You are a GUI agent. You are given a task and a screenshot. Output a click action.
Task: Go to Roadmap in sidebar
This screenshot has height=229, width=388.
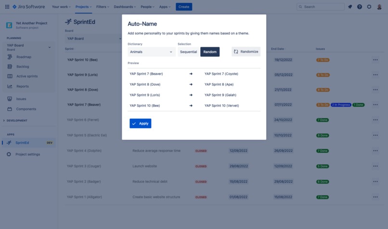click(x=24, y=57)
